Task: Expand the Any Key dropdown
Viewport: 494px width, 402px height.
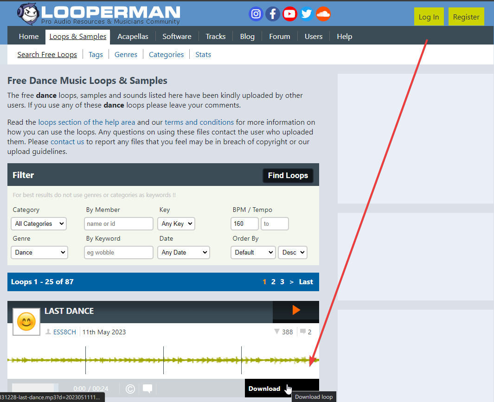Action: tap(177, 223)
